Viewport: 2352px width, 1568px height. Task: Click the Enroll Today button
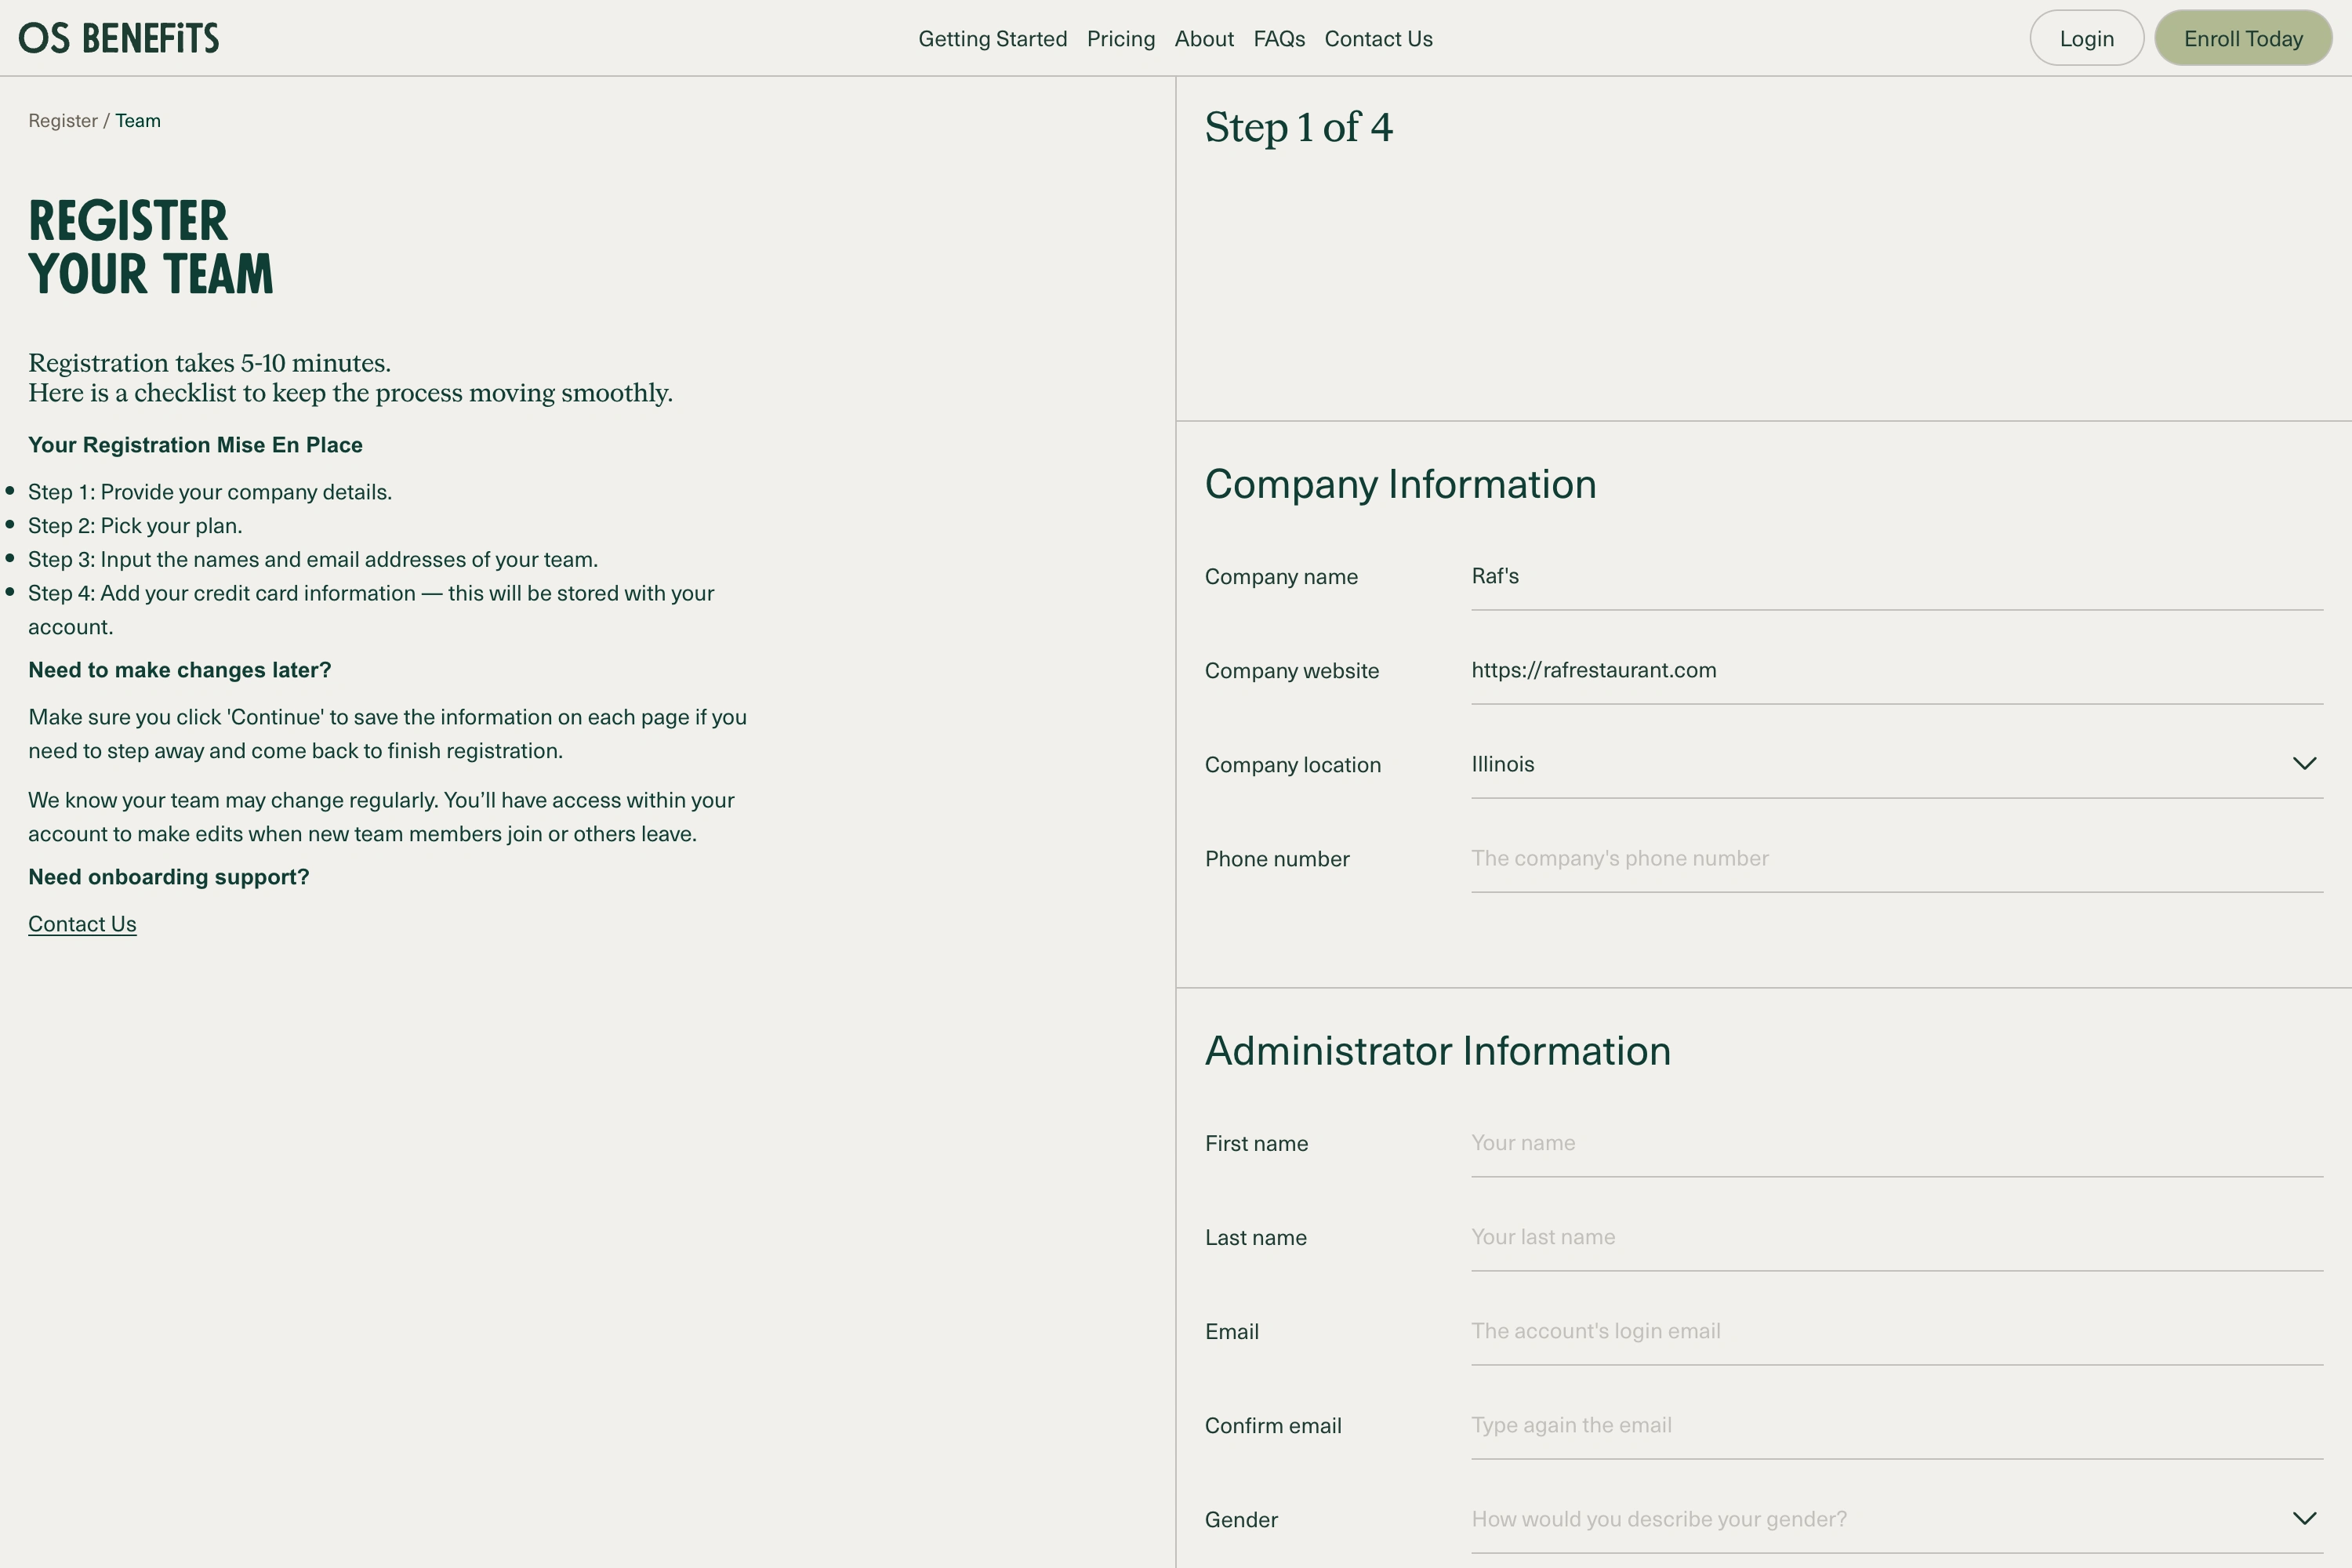coord(2242,39)
